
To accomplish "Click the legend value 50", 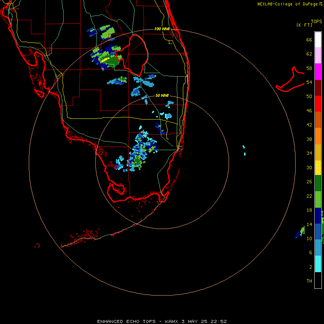I will (309, 96).
